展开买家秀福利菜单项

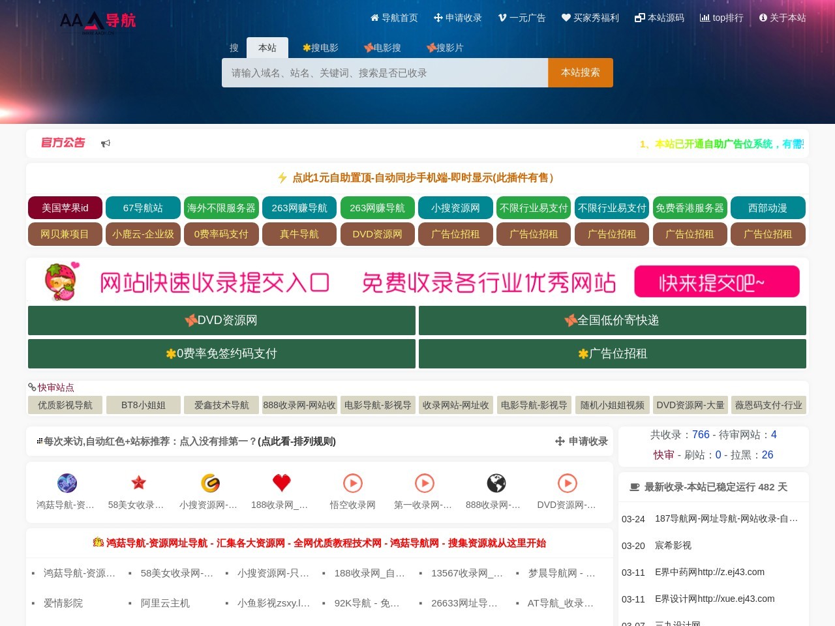click(x=589, y=18)
